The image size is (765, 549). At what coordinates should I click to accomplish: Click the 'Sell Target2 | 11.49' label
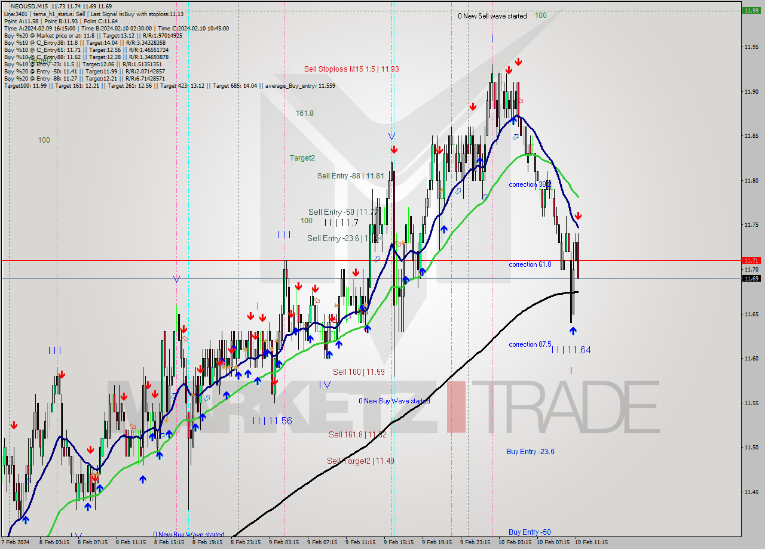point(360,461)
